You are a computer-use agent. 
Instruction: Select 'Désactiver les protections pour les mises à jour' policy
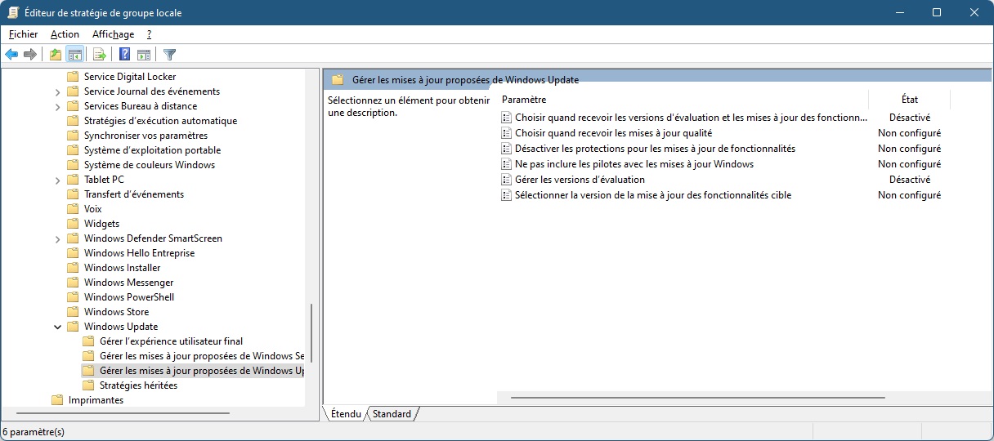[x=655, y=149]
